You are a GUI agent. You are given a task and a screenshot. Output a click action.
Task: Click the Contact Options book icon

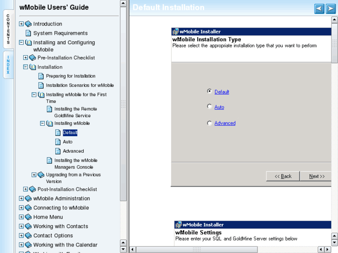(28, 235)
